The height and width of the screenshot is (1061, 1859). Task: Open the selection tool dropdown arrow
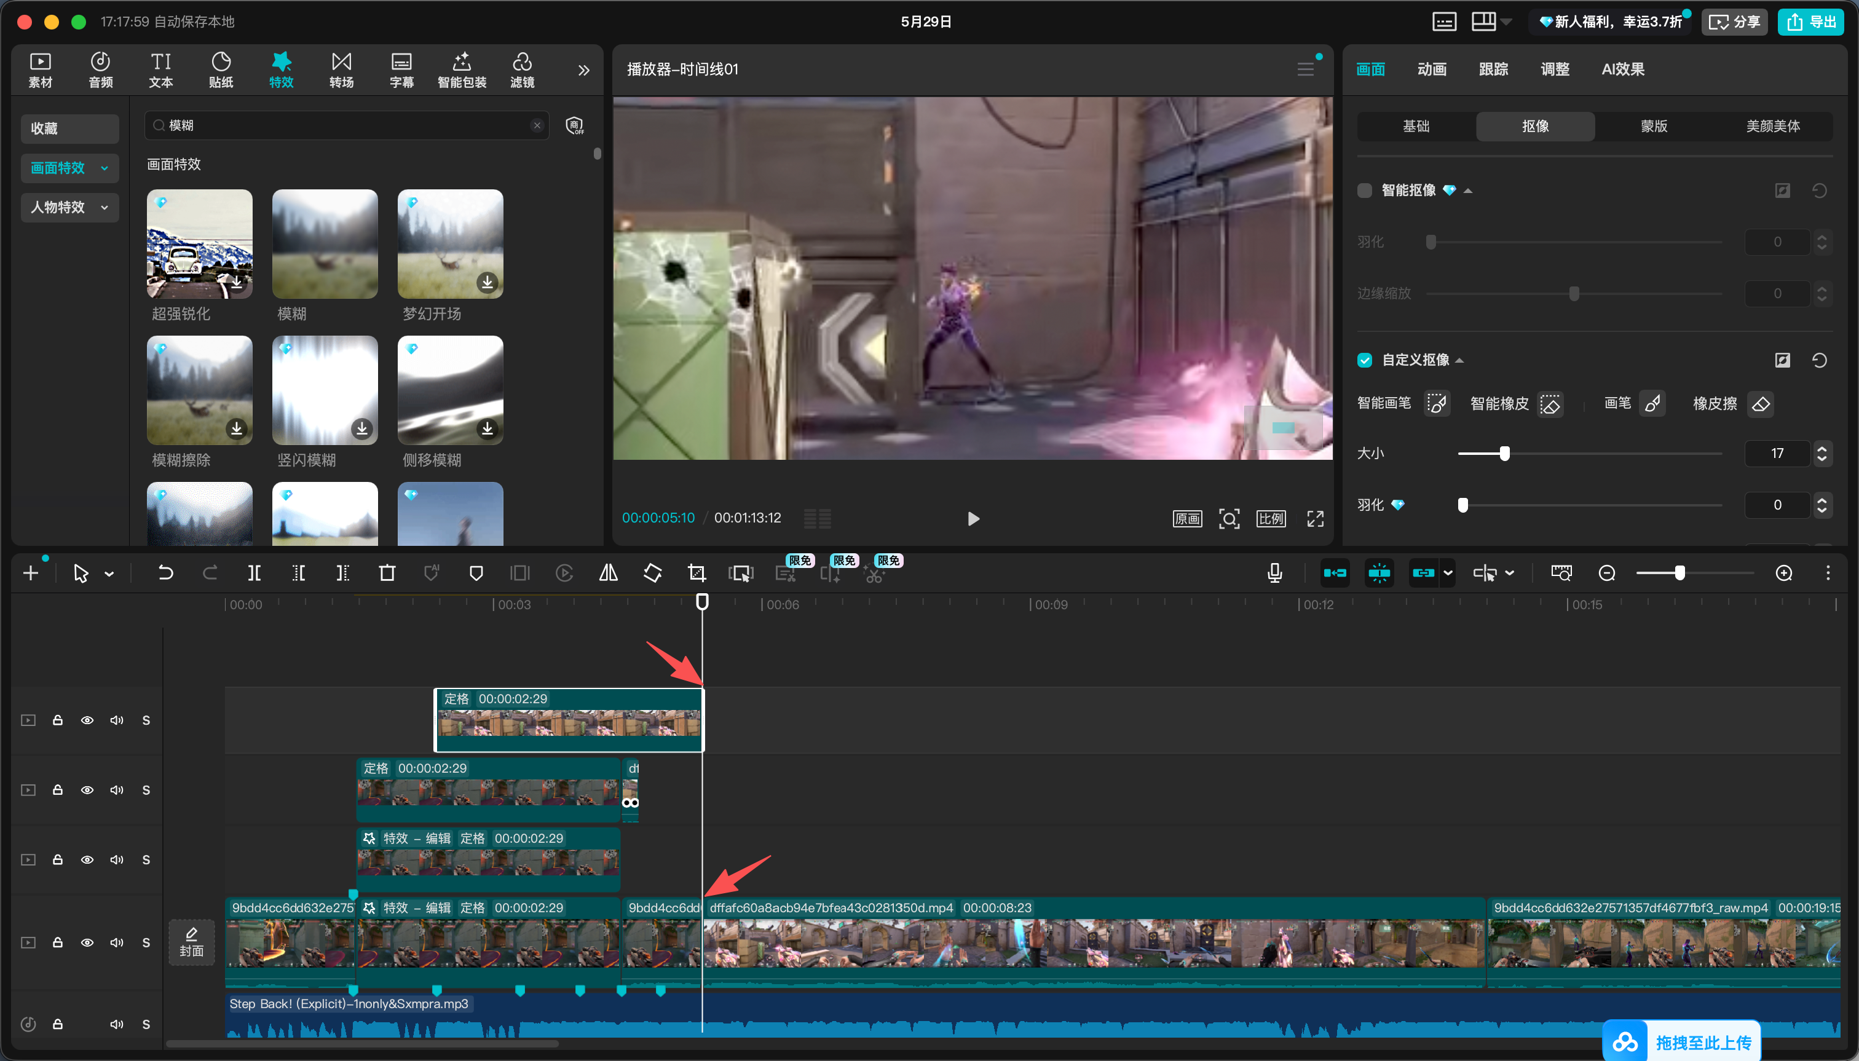click(x=109, y=574)
